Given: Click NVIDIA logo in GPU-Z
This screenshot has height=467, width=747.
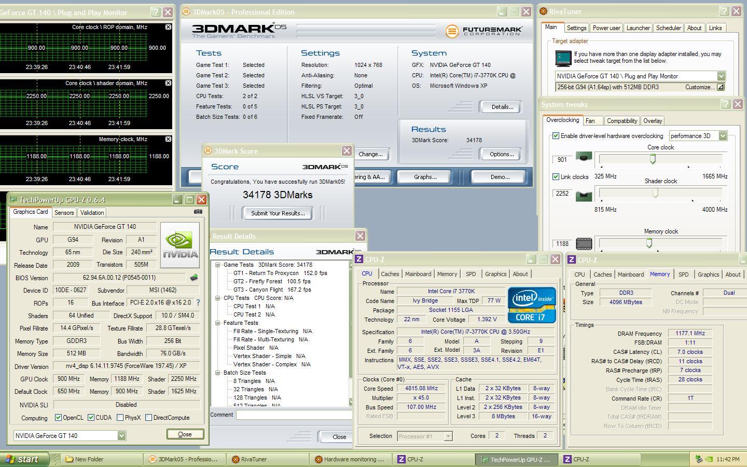Looking at the screenshot, I should [x=180, y=245].
